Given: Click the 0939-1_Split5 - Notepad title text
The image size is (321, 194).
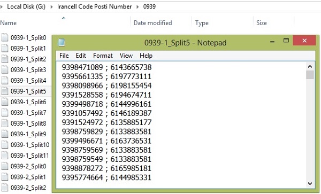Looking at the screenshot, I should (186, 43).
